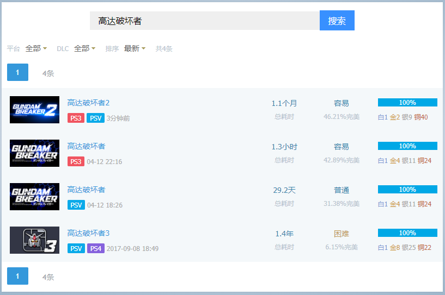The image size is (445, 295).
Task: Click the 1.4年 total time value
Action: pyautogui.click(x=284, y=234)
